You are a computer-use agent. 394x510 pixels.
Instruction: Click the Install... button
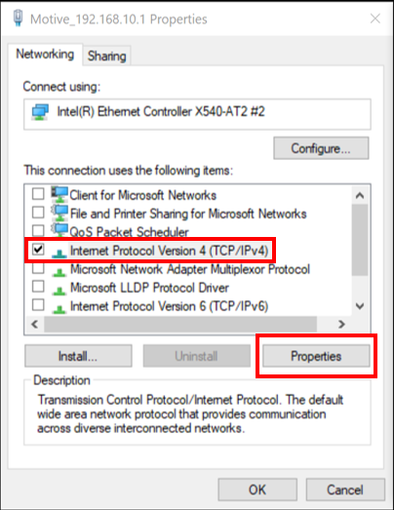pos(78,356)
